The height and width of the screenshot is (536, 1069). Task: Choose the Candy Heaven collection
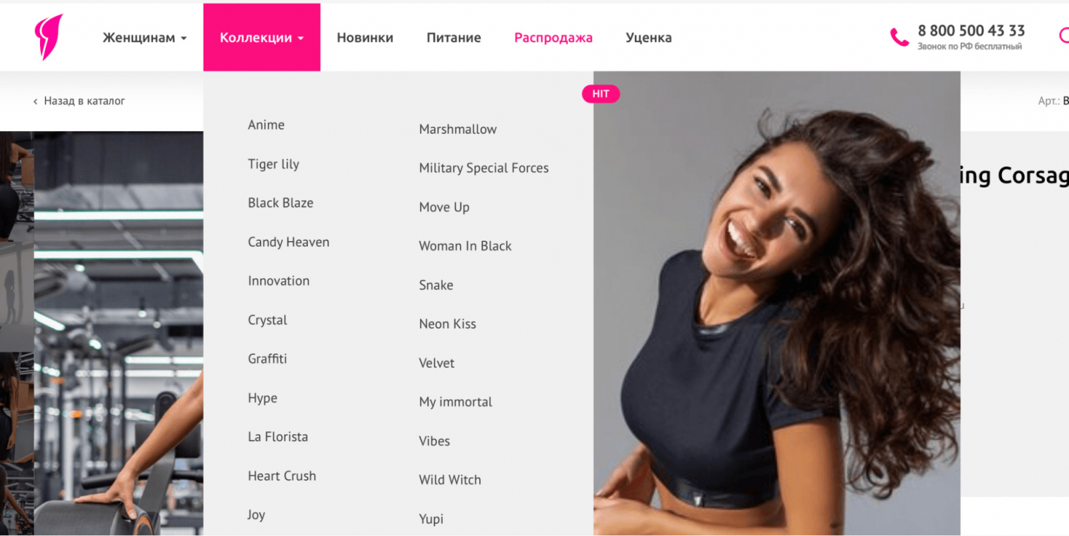[x=289, y=242]
